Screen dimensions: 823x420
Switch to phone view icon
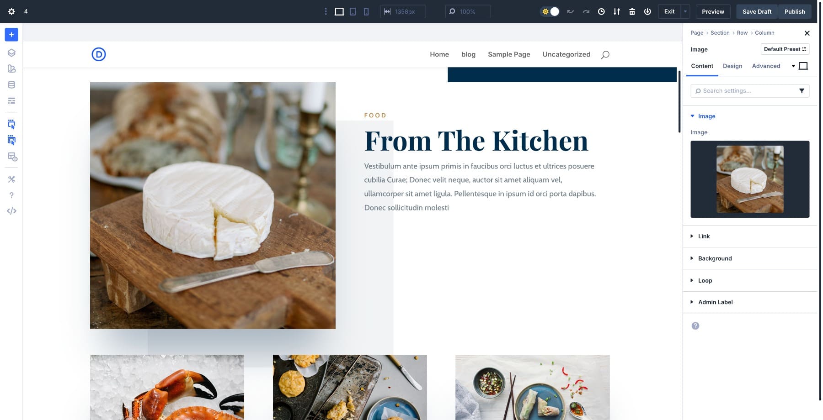(366, 11)
